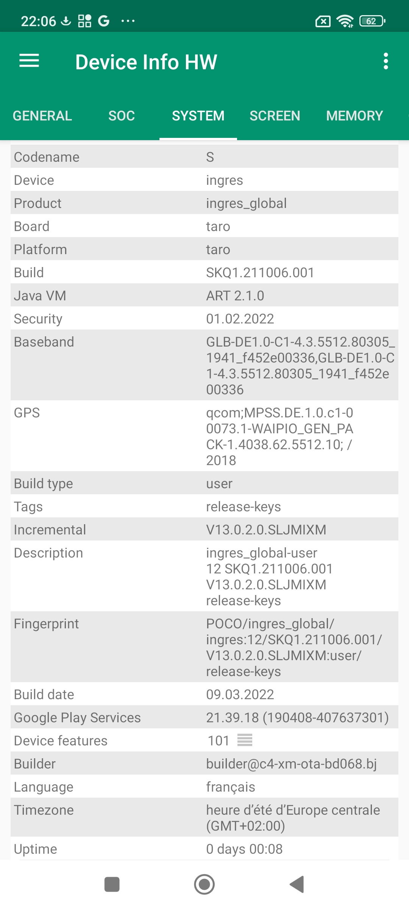409x909 pixels.
Task: Tap the Fingerprint row value
Action: pos(294,647)
